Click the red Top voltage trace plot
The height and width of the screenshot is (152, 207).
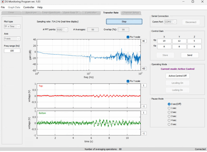[x=89, y=96]
